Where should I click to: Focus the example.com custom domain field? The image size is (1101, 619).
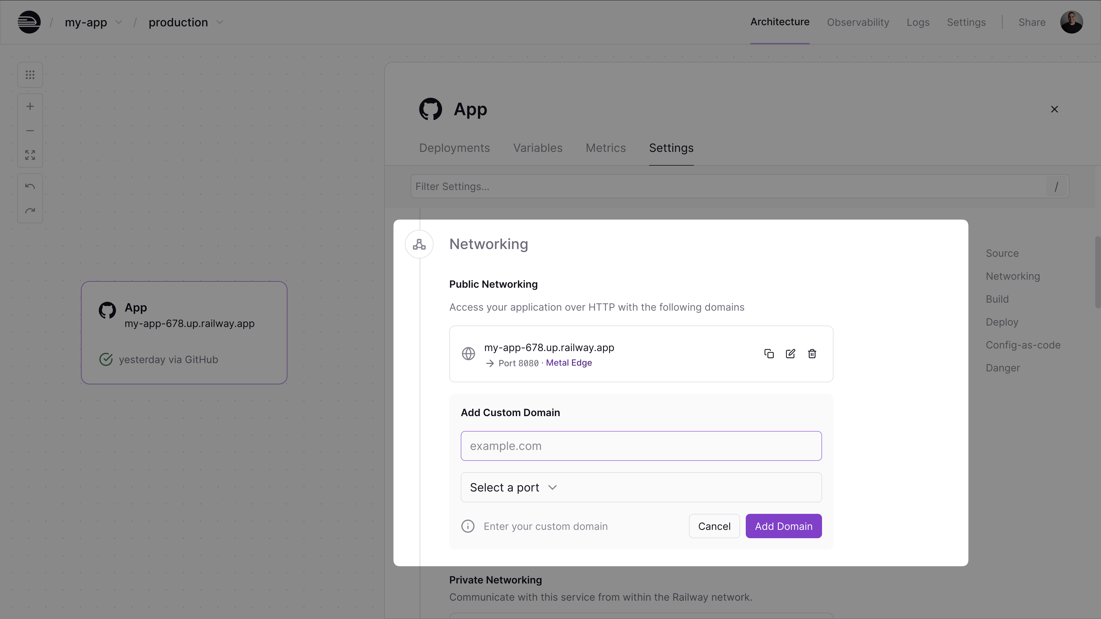pyautogui.click(x=641, y=446)
